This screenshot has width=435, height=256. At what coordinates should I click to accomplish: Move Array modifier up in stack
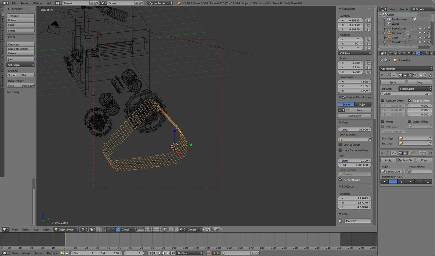point(421,75)
